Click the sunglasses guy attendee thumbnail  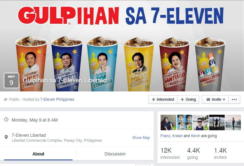click(x=201, y=122)
